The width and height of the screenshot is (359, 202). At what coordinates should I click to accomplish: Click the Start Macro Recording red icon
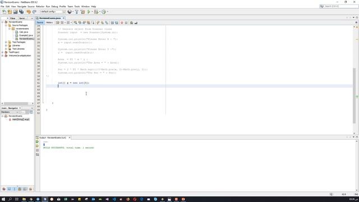[122, 22]
